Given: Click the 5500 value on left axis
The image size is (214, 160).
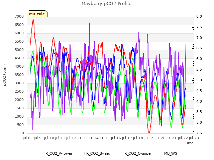Looking at the screenshot, I should (19, 41).
